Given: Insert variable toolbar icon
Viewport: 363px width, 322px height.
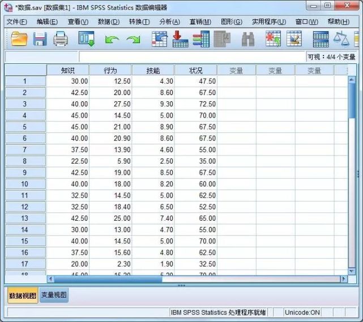Looking at the screenshot, I should coord(294,38).
